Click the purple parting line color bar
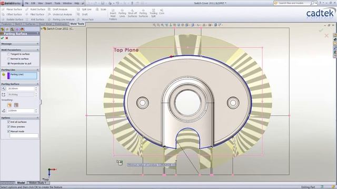 [x=8, y=76]
